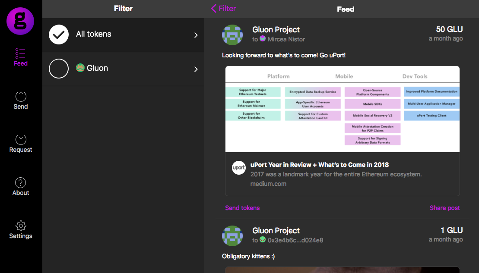Click the uPort logo in link preview
Screen dimensions: 479x273
coord(239,168)
